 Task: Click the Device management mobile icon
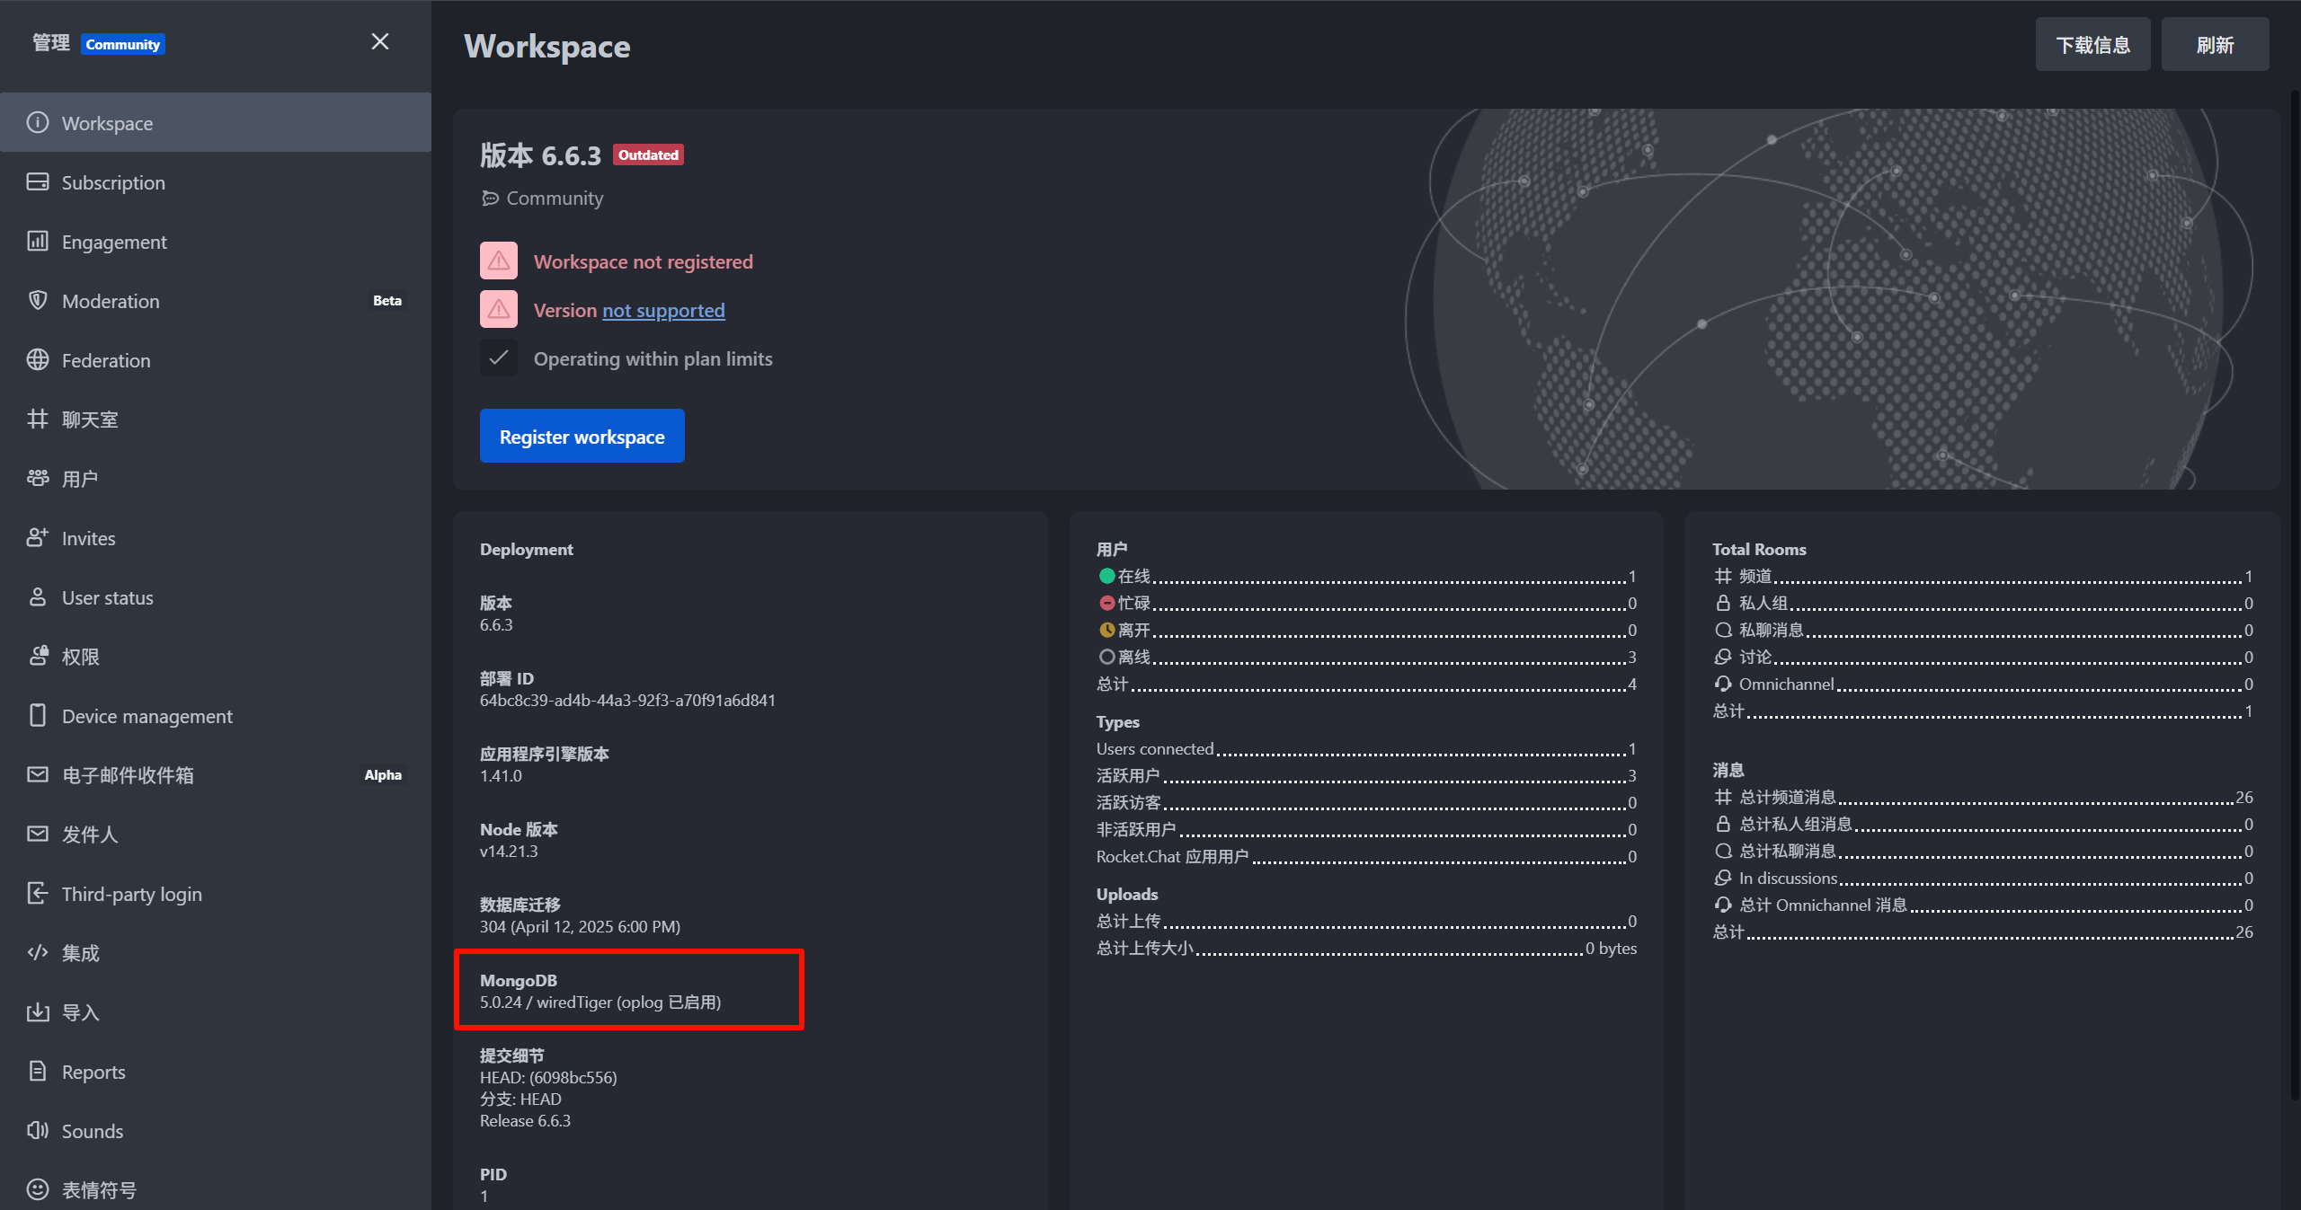tap(38, 715)
